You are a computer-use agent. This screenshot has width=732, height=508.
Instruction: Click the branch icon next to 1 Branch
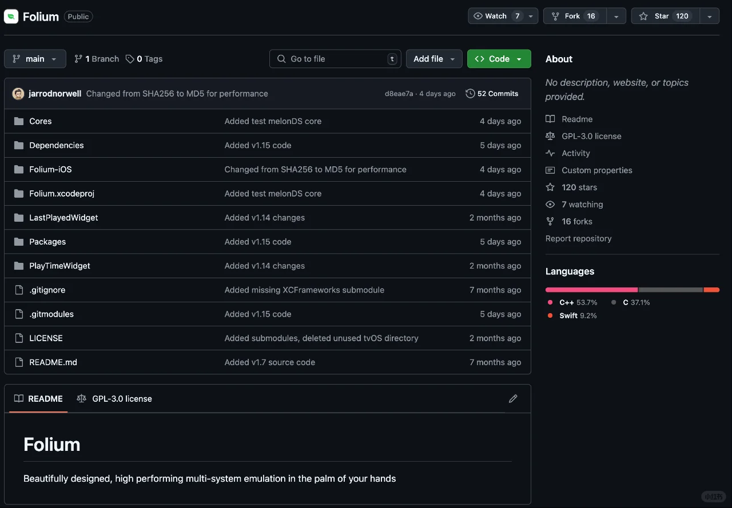point(78,59)
